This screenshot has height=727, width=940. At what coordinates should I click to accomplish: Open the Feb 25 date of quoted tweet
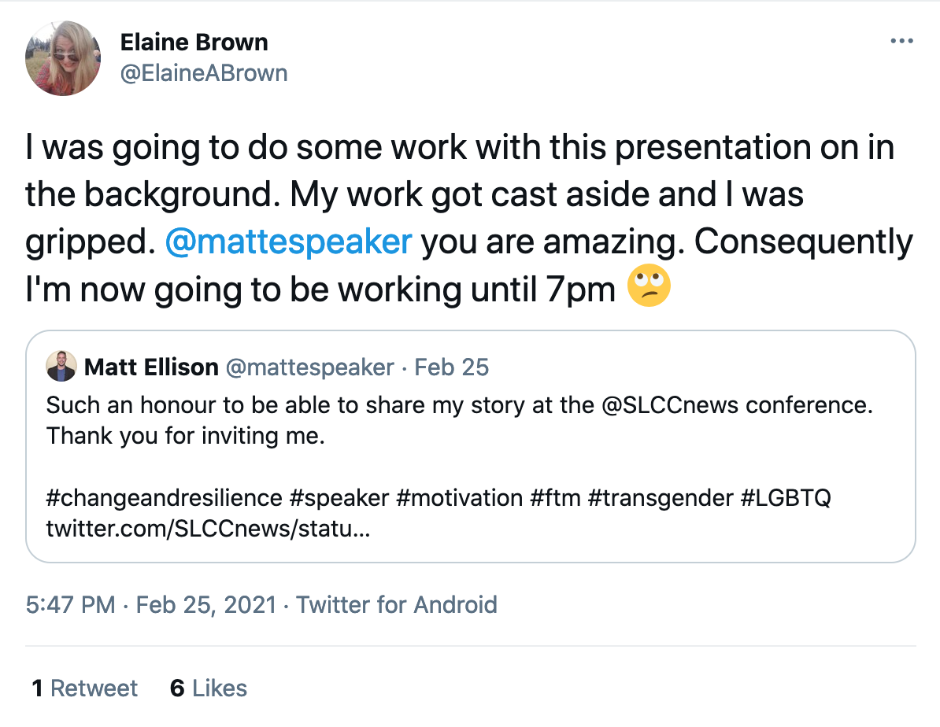pyautogui.click(x=451, y=367)
